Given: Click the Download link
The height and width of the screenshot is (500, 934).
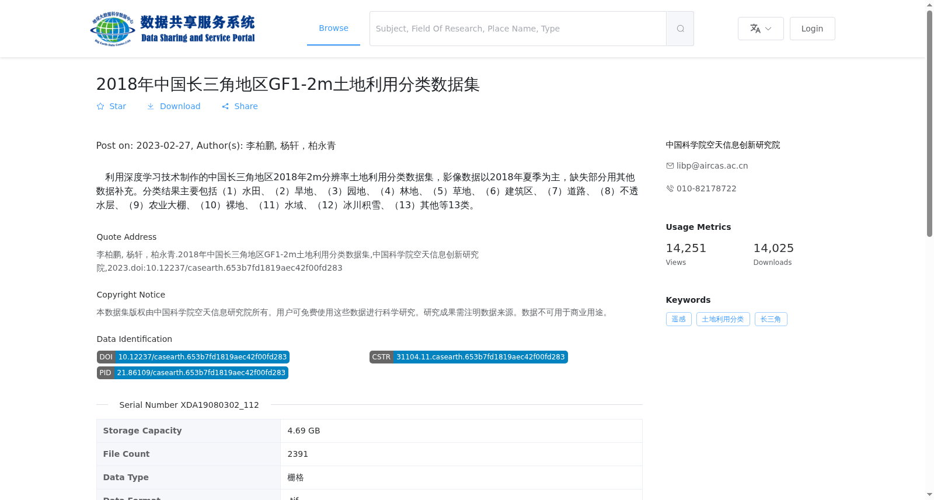Looking at the screenshot, I should click(x=173, y=106).
